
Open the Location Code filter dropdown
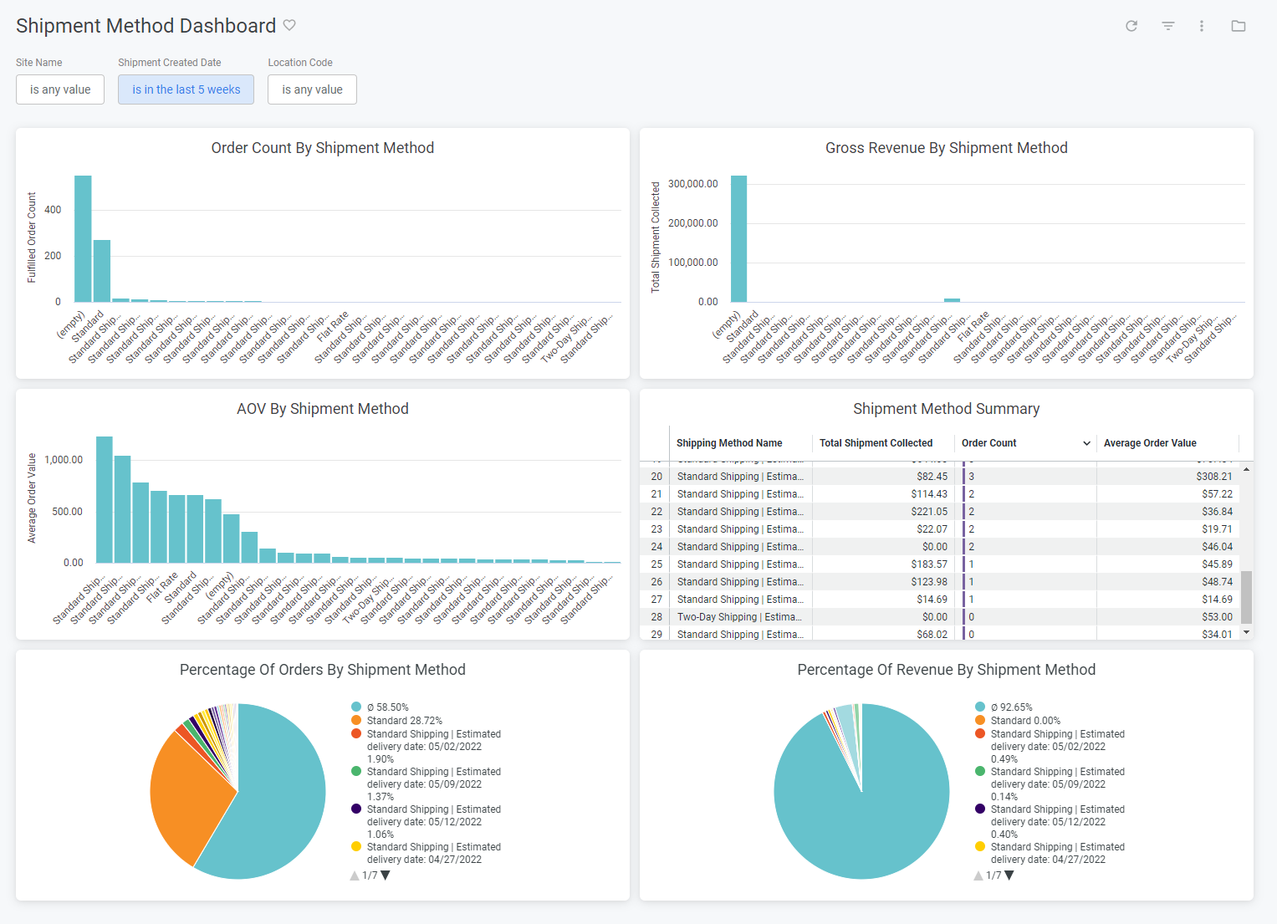[312, 89]
